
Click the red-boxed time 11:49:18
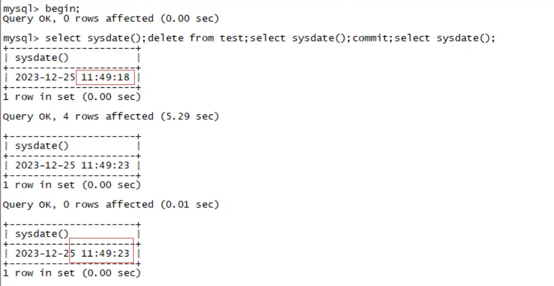click(105, 77)
